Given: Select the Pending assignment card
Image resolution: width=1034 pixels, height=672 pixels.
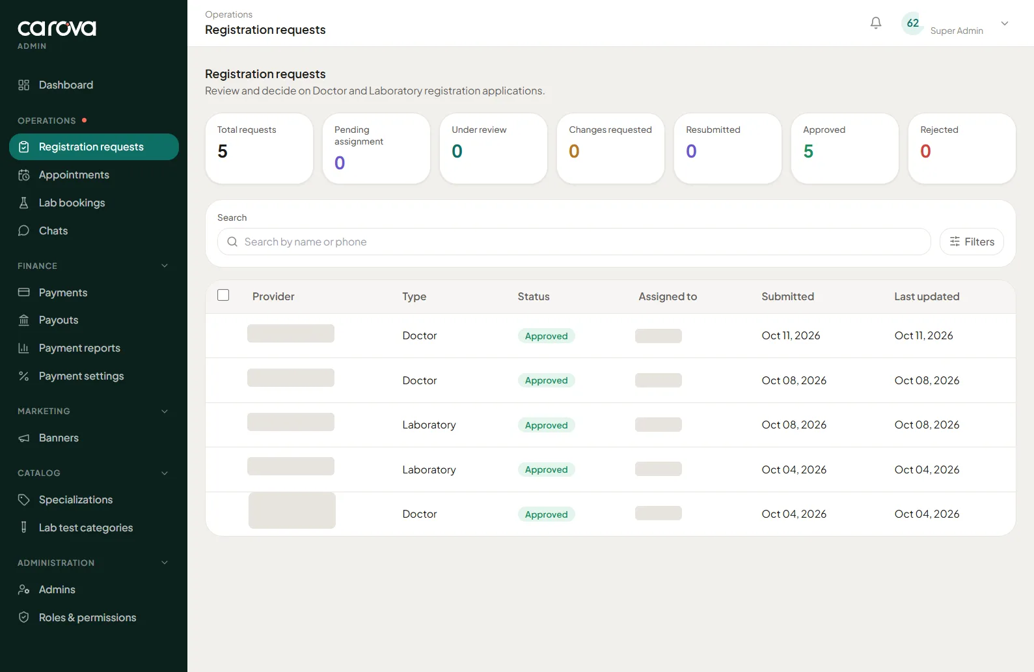Looking at the screenshot, I should [x=376, y=148].
